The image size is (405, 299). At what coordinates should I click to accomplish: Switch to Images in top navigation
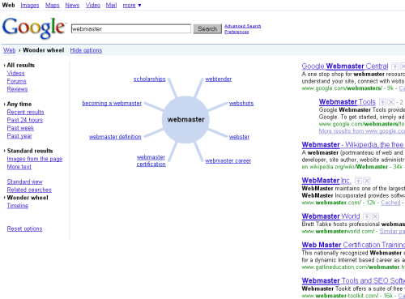tap(30, 5)
